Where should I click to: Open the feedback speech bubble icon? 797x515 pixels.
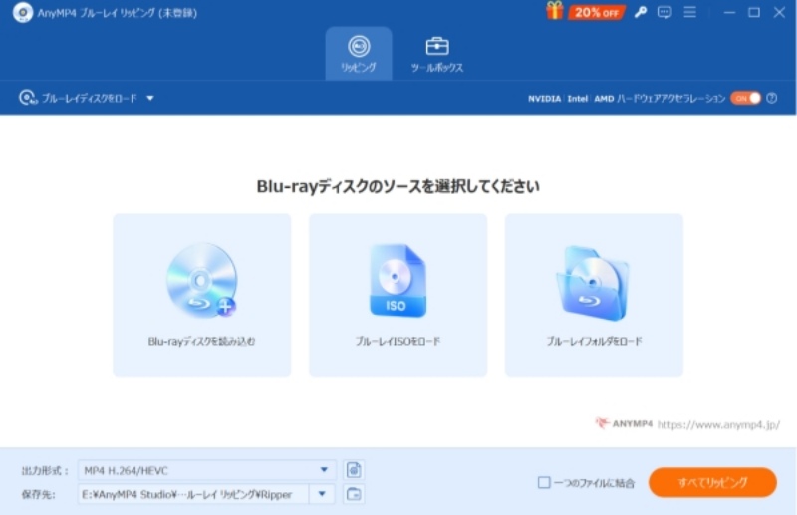tap(664, 12)
